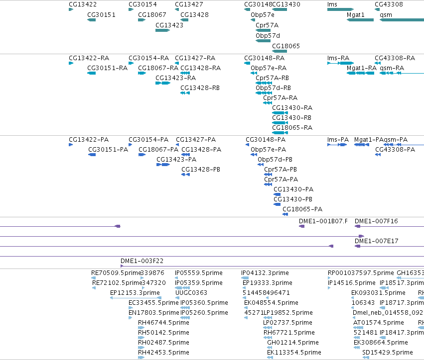Click transcript Obp57d-RB
The height and width of the screenshot is (360, 424).
click(264, 93)
